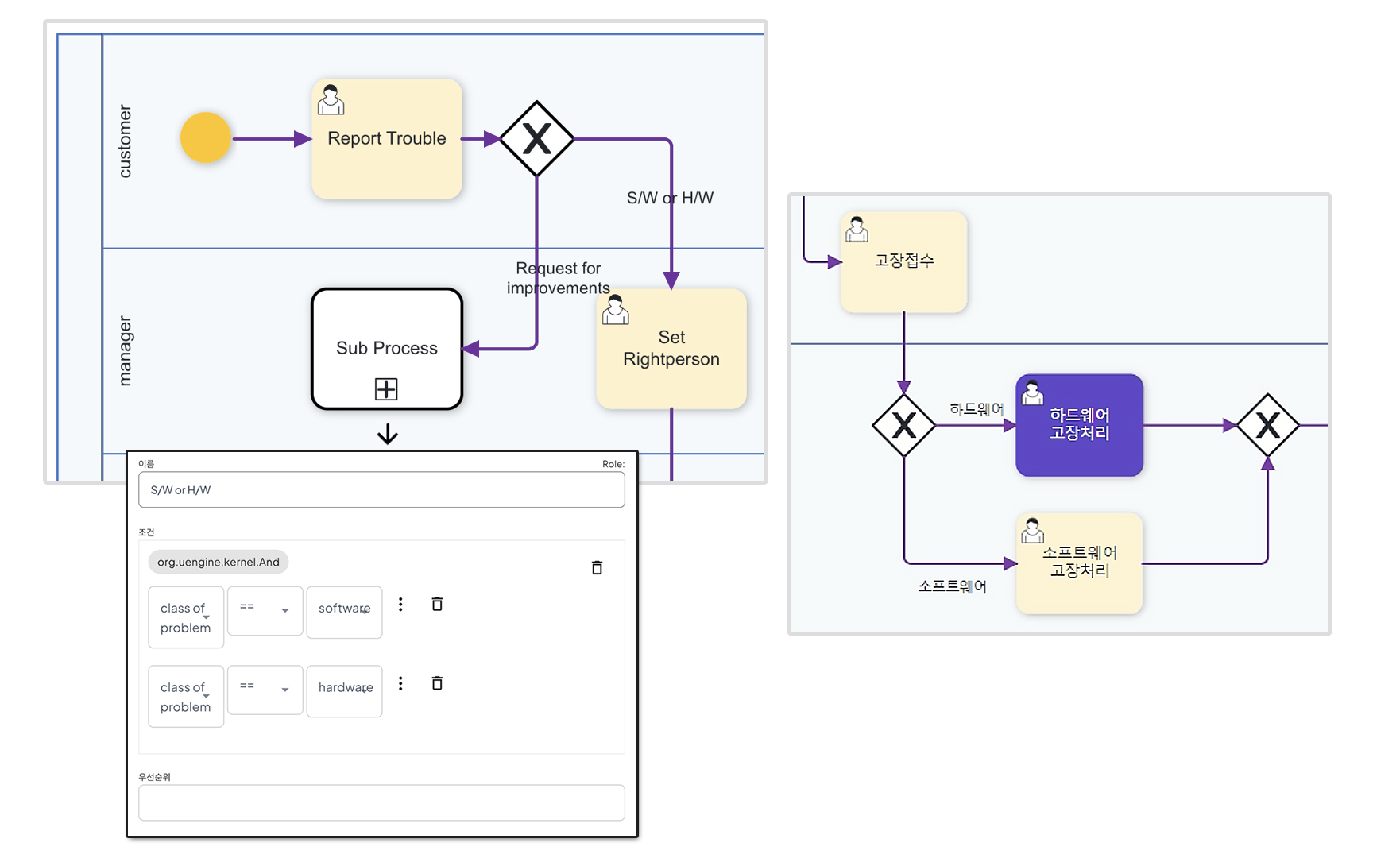Viewport: 1373px width, 866px height.
Task: Select the merging gateway after 하드웨어 고장처리
Action: [x=1267, y=425]
